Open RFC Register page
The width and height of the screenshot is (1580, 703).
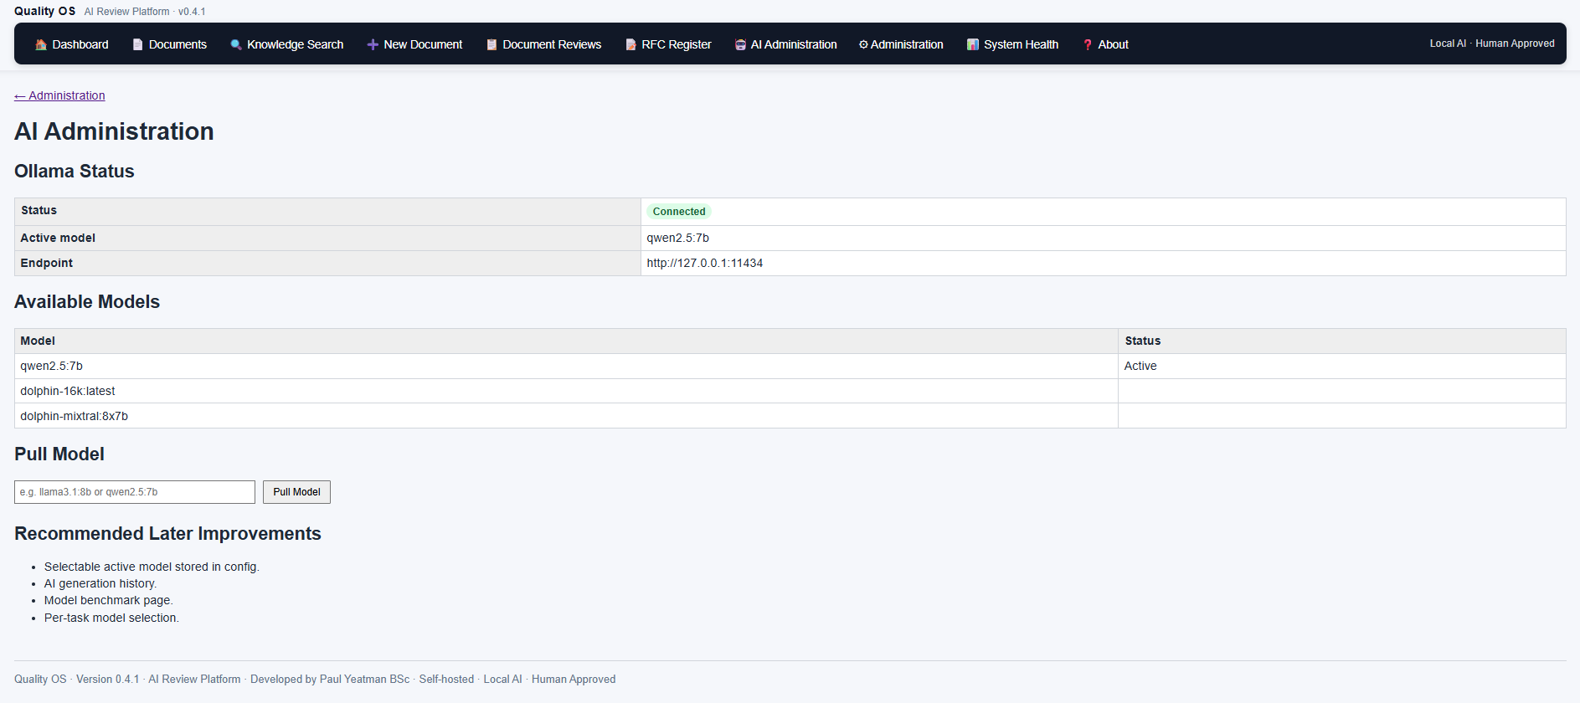click(x=668, y=44)
